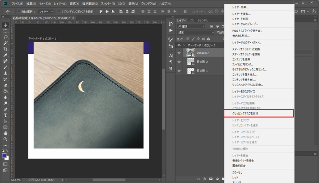The width and height of the screenshot is (319, 183).
Task: Select the Zoom tool
Action: 5,139
